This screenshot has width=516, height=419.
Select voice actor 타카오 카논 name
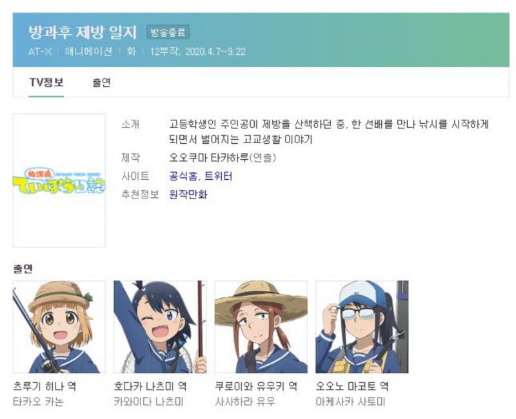pos(38,402)
